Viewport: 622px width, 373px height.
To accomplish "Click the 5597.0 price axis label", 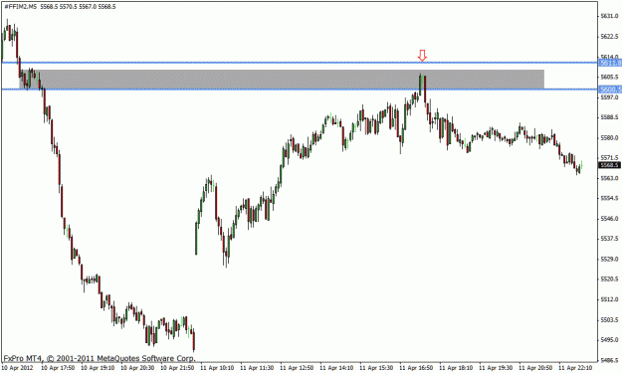I will [x=610, y=97].
